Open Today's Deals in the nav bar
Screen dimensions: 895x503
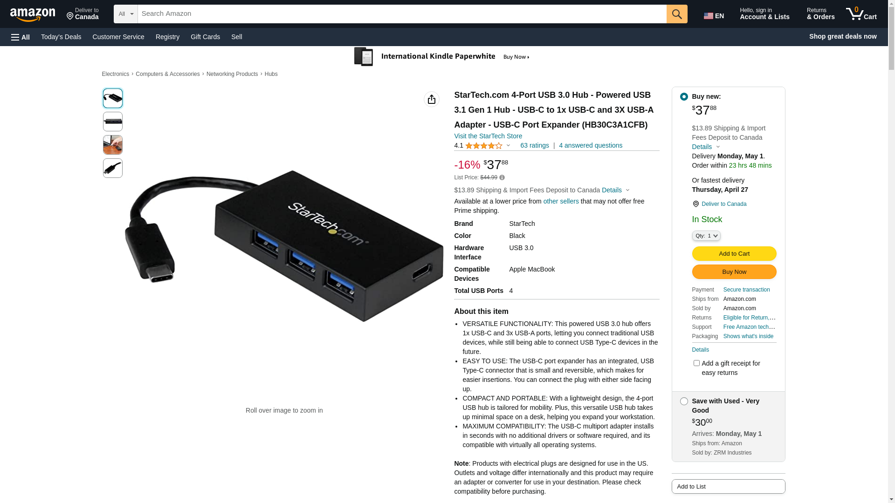(x=61, y=37)
